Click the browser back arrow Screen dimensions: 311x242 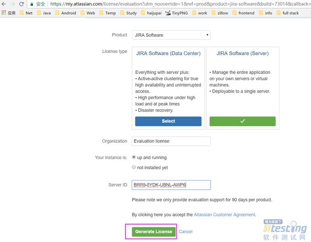click(x=4, y=4)
